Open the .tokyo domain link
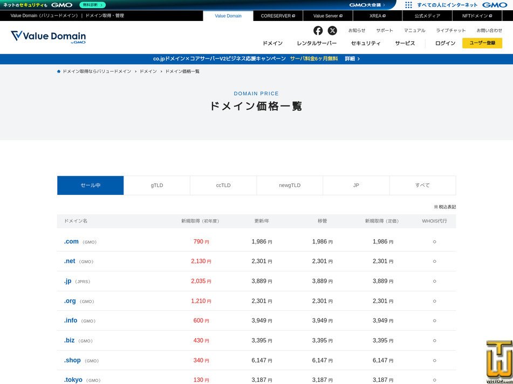Viewport: 513px width, 384px height. 73,380
